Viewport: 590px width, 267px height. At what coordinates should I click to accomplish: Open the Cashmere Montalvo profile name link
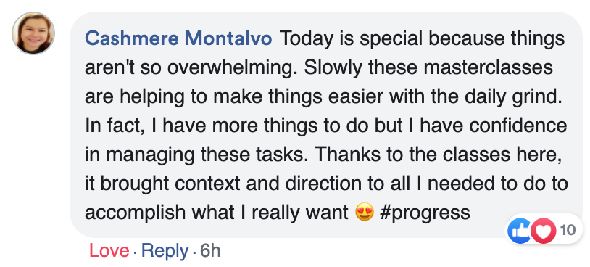coord(178,38)
